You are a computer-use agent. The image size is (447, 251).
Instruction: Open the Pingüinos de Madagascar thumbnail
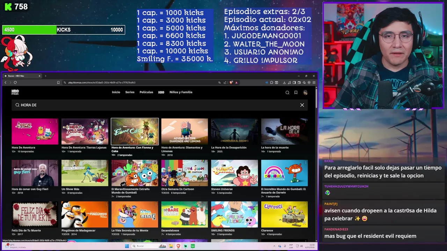click(x=85, y=214)
